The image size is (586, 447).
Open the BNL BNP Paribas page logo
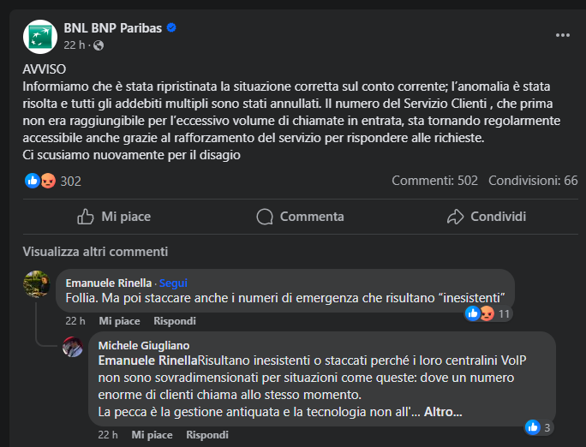39,36
